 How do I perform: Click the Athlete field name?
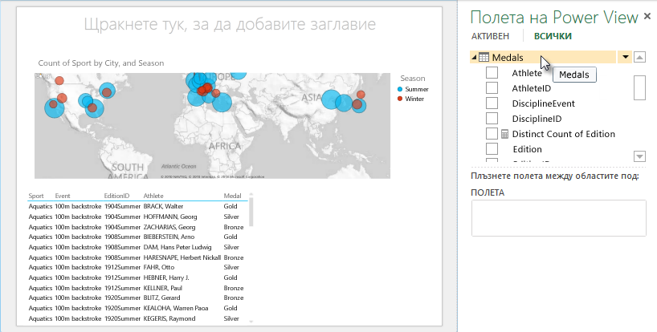(527, 73)
